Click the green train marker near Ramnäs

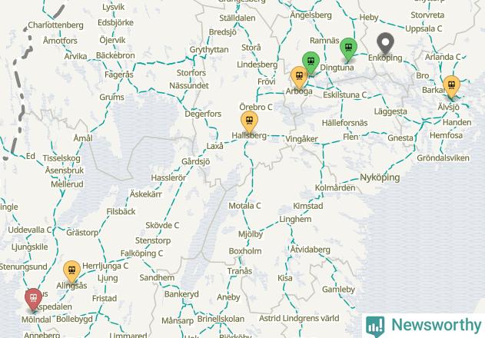(x=349, y=49)
